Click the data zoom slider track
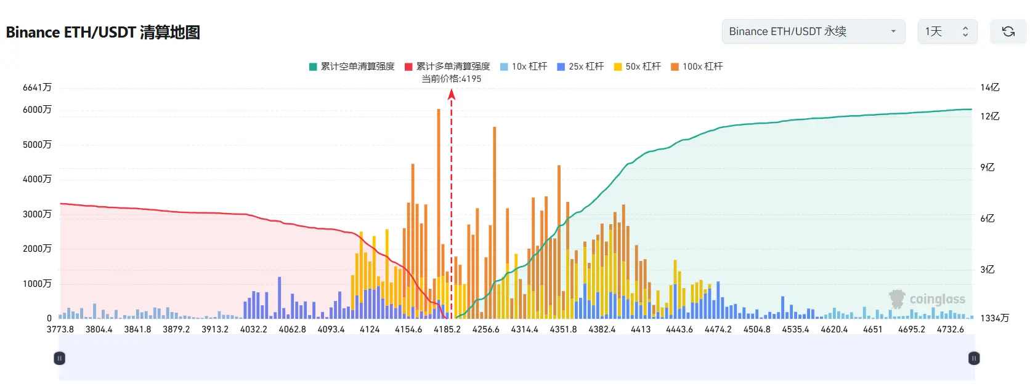This screenshot has width=1030, height=389. 517,358
